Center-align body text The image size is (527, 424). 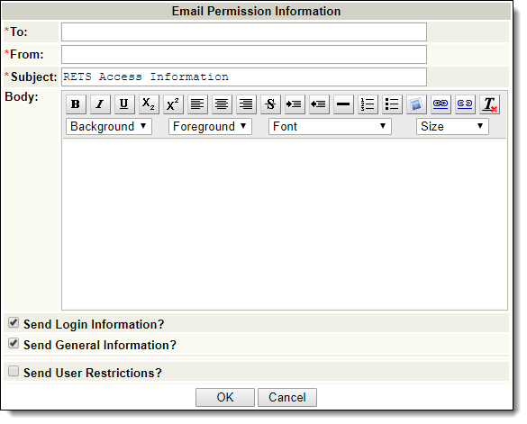point(222,104)
